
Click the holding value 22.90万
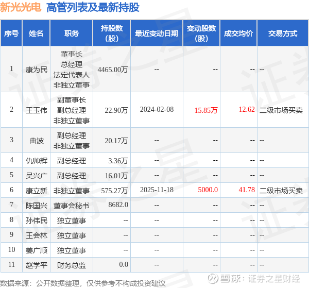point(116,110)
